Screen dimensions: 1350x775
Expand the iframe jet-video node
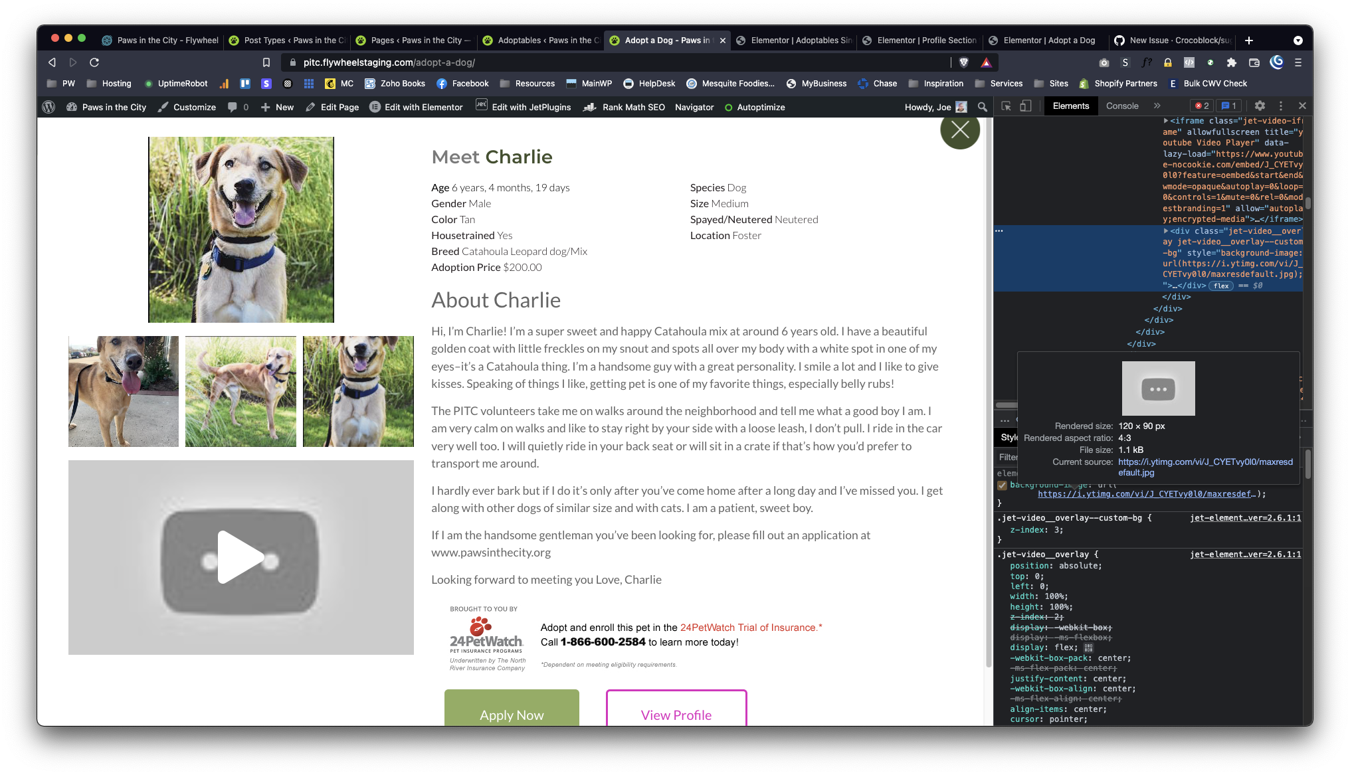pyautogui.click(x=1166, y=121)
